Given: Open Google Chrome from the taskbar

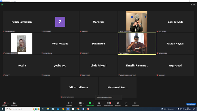Looking at the screenshot, I should 63,109.
